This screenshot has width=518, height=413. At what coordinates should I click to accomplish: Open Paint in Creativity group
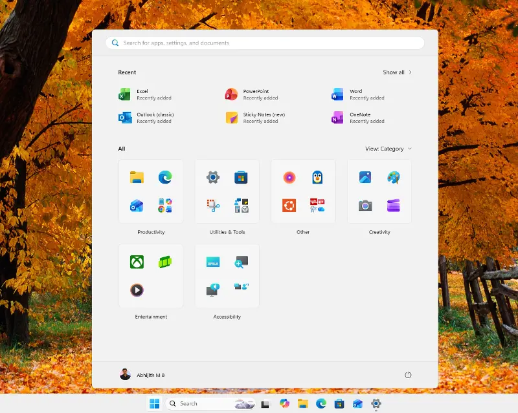pos(394,178)
